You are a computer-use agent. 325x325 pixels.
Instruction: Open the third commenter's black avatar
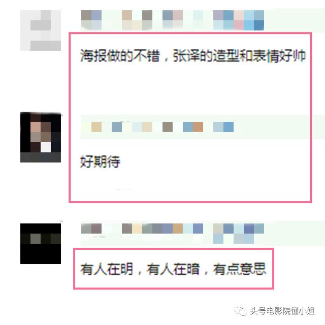[41, 244]
